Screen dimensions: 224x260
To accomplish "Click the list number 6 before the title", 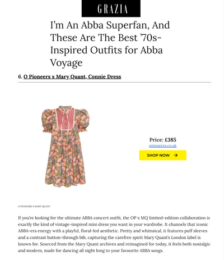I will (20, 77).
